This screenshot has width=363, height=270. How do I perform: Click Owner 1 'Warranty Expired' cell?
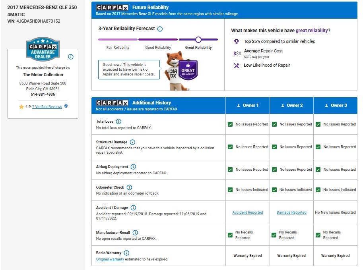tap(247, 256)
